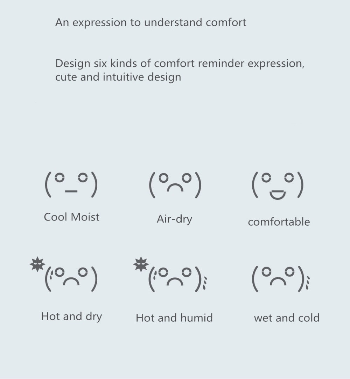Viewport: 350px width, 379px height.
Task: Click the "Air-dry" label
Action: point(174,219)
